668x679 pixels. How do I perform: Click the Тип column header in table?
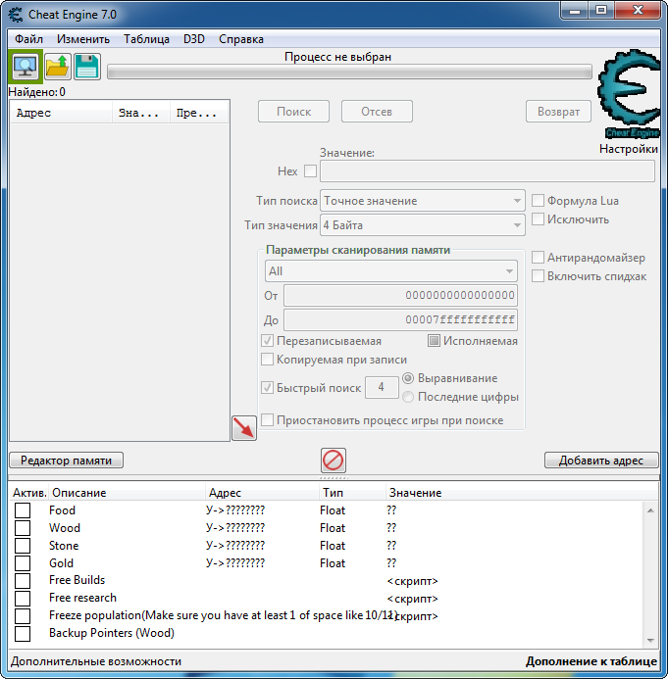click(352, 493)
